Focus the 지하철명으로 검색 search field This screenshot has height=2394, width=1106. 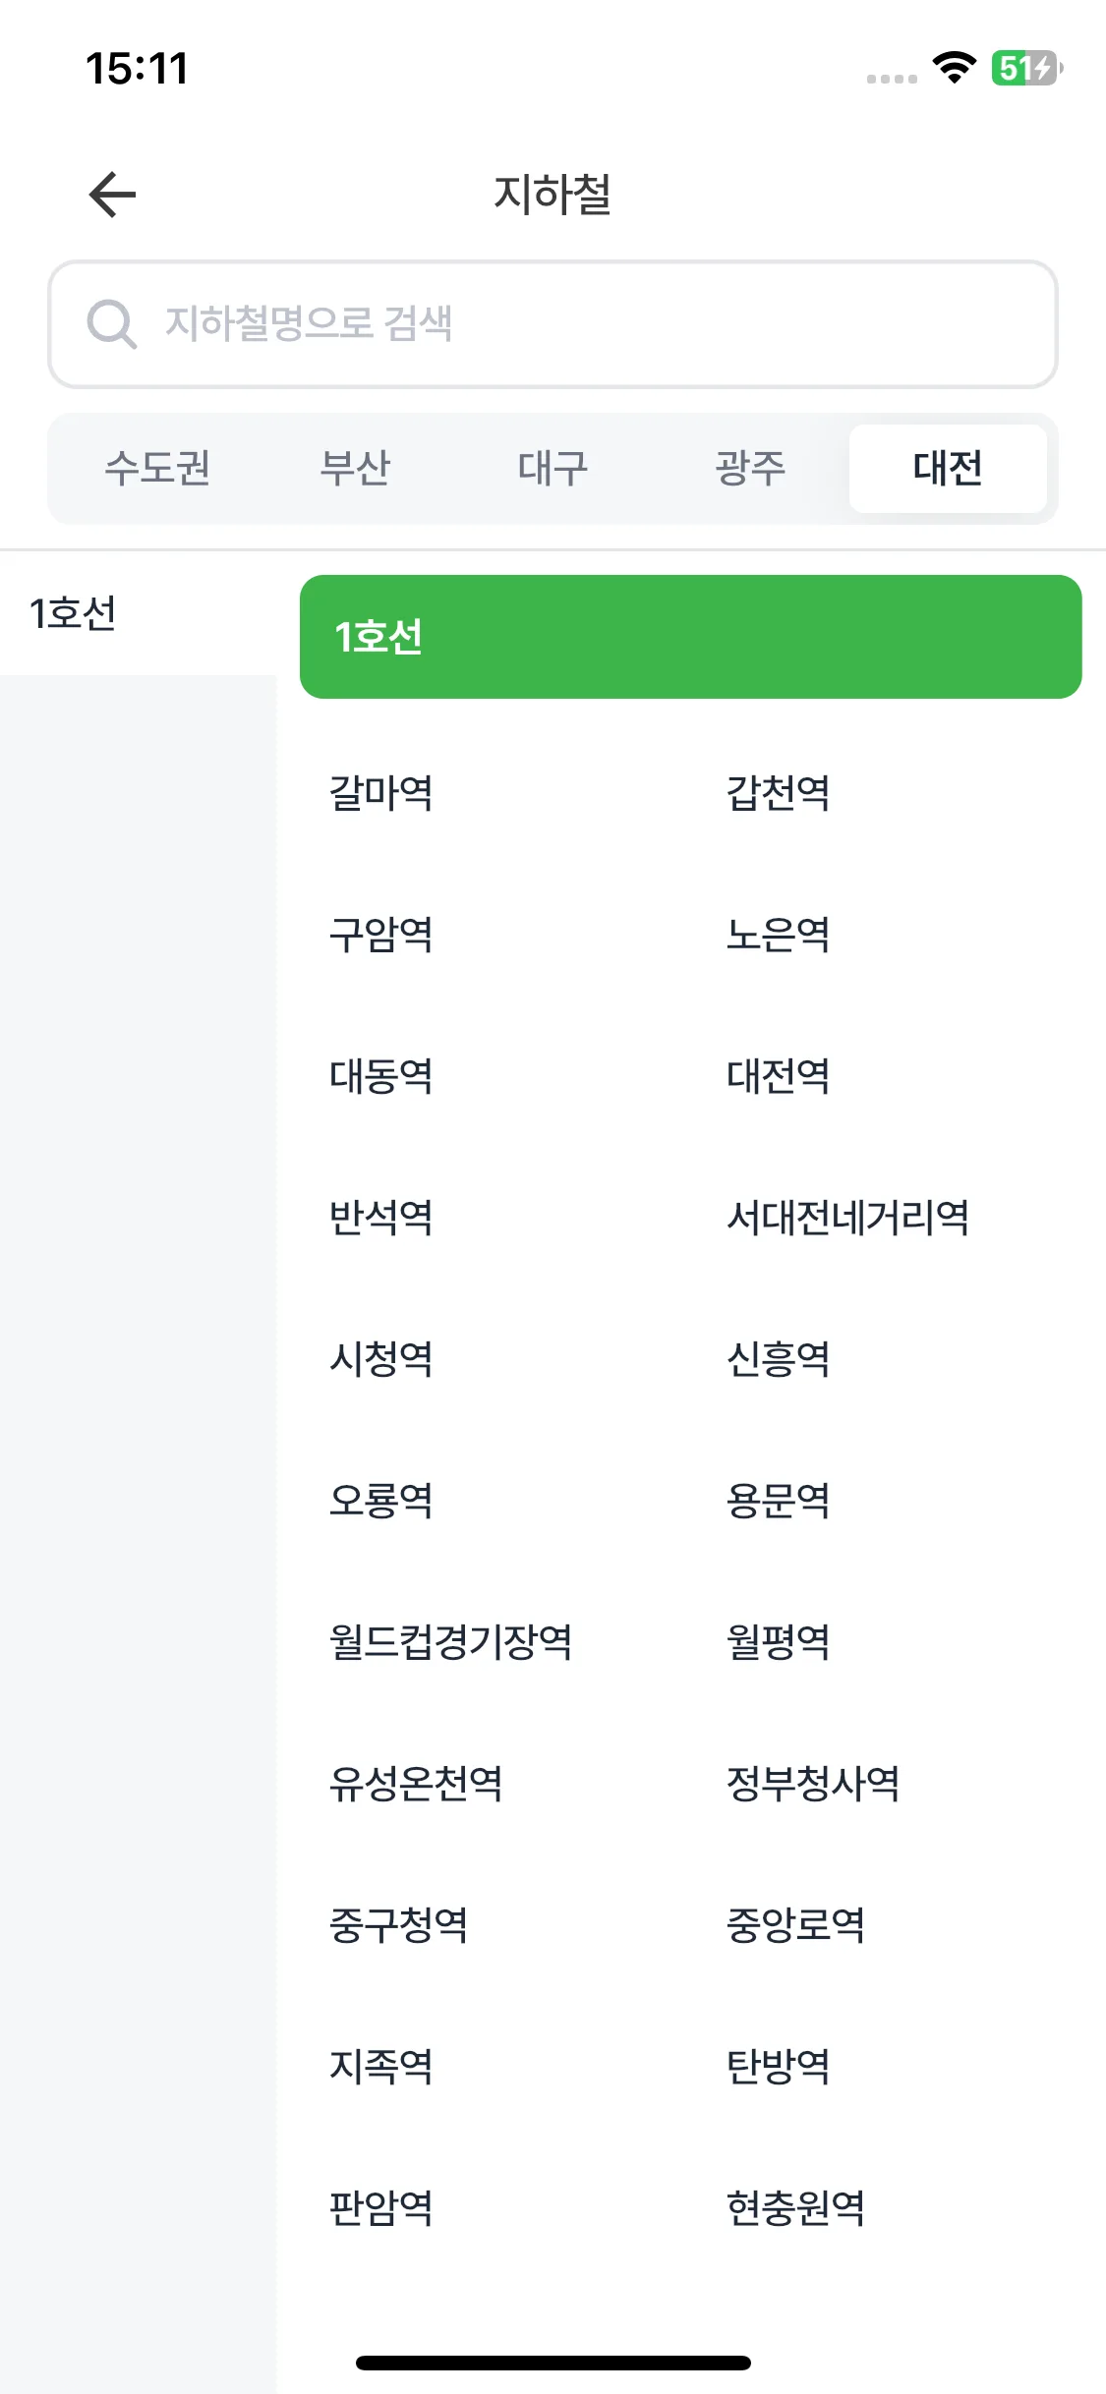coord(553,323)
